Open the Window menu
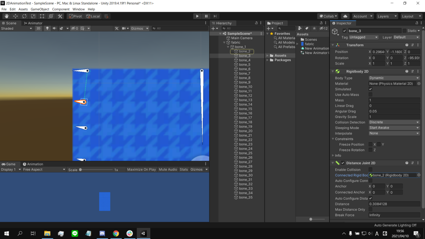425x239 pixels. click(x=78, y=9)
